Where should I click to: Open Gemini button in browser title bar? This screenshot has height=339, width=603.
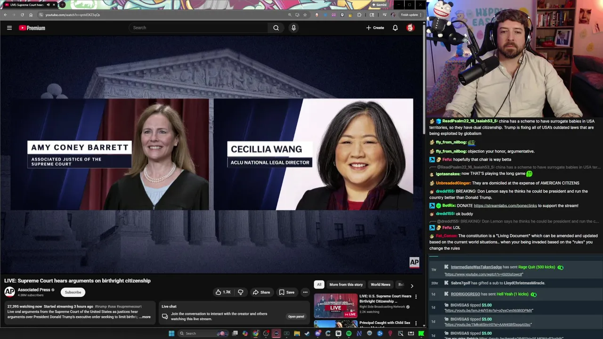pyautogui.click(x=379, y=5)
